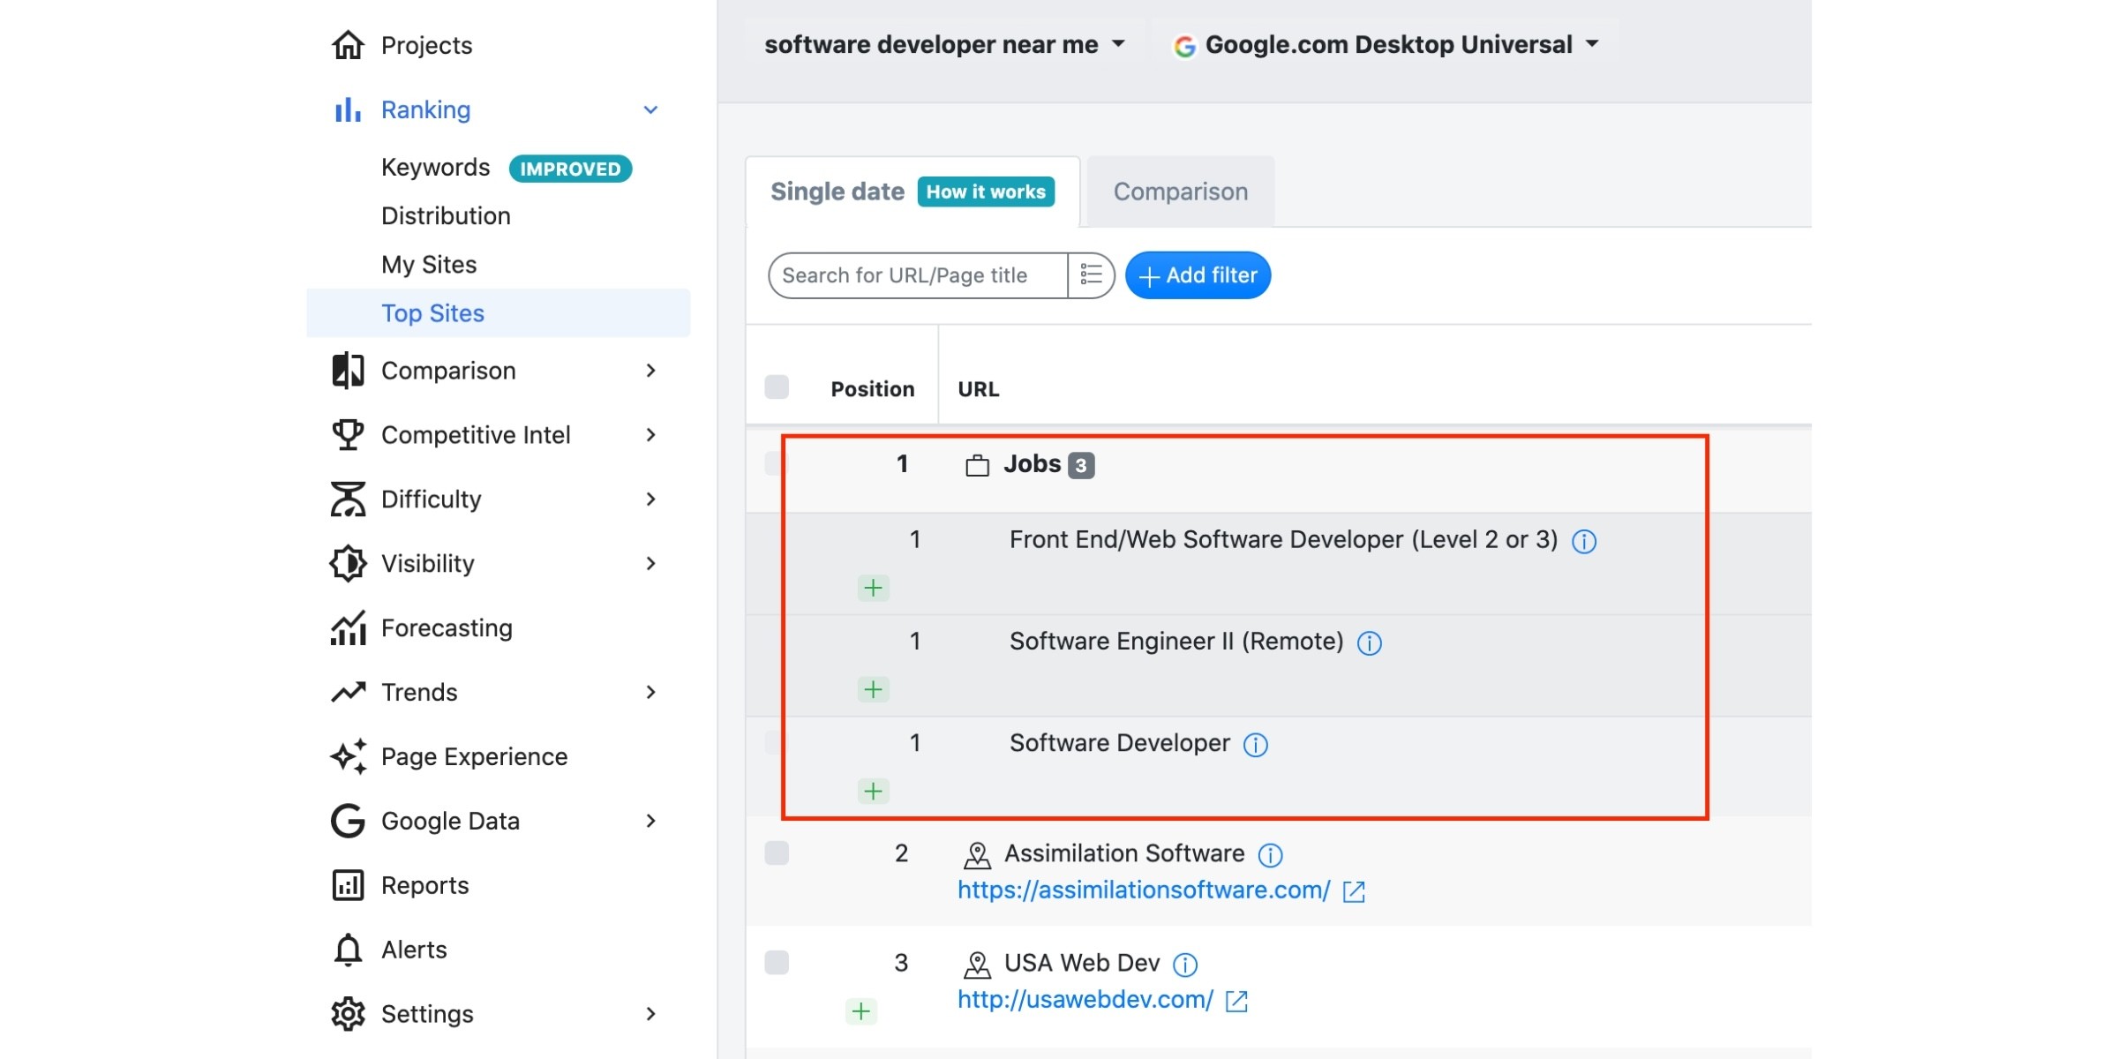Check the Assimilation Software row checkbox
This screenshot has height=1059, width=2118.
pyautogui.click(x=777, y=853)
